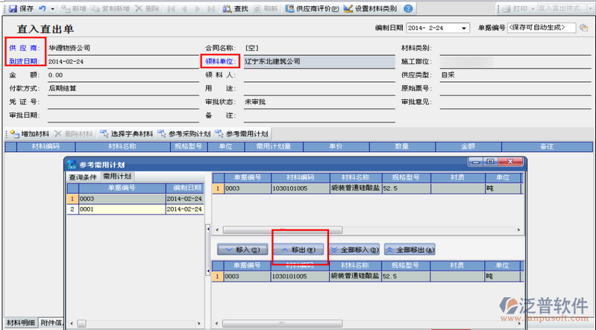Click 选择字典材料 button
Image resolution: width=596 pixels, height=330 pixels.
point(127,133)
